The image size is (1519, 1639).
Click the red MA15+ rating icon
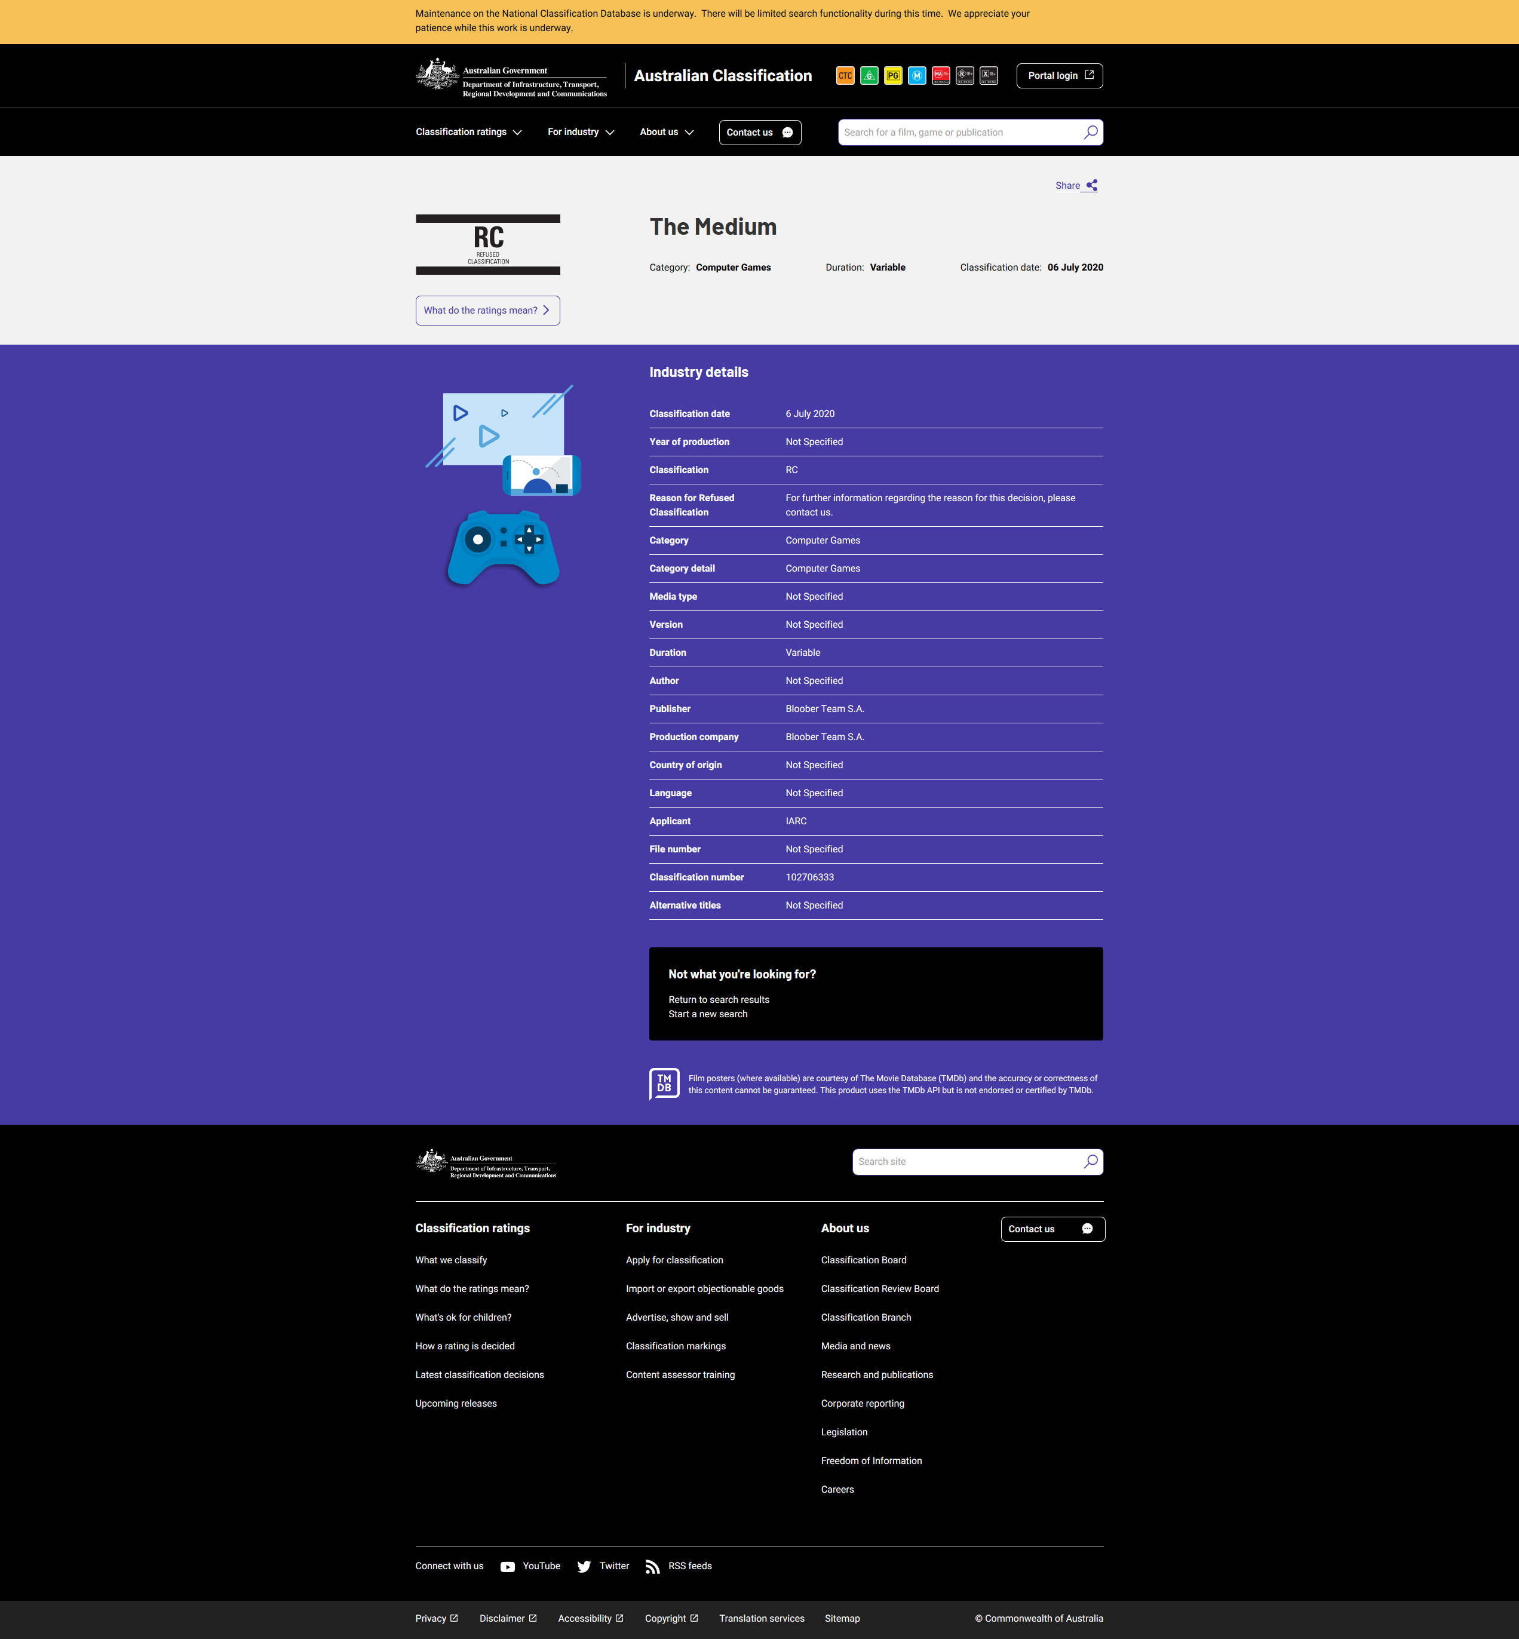pos(940,76)
